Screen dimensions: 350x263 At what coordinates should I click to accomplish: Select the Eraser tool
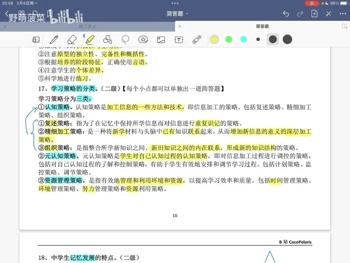click(72, 39)
